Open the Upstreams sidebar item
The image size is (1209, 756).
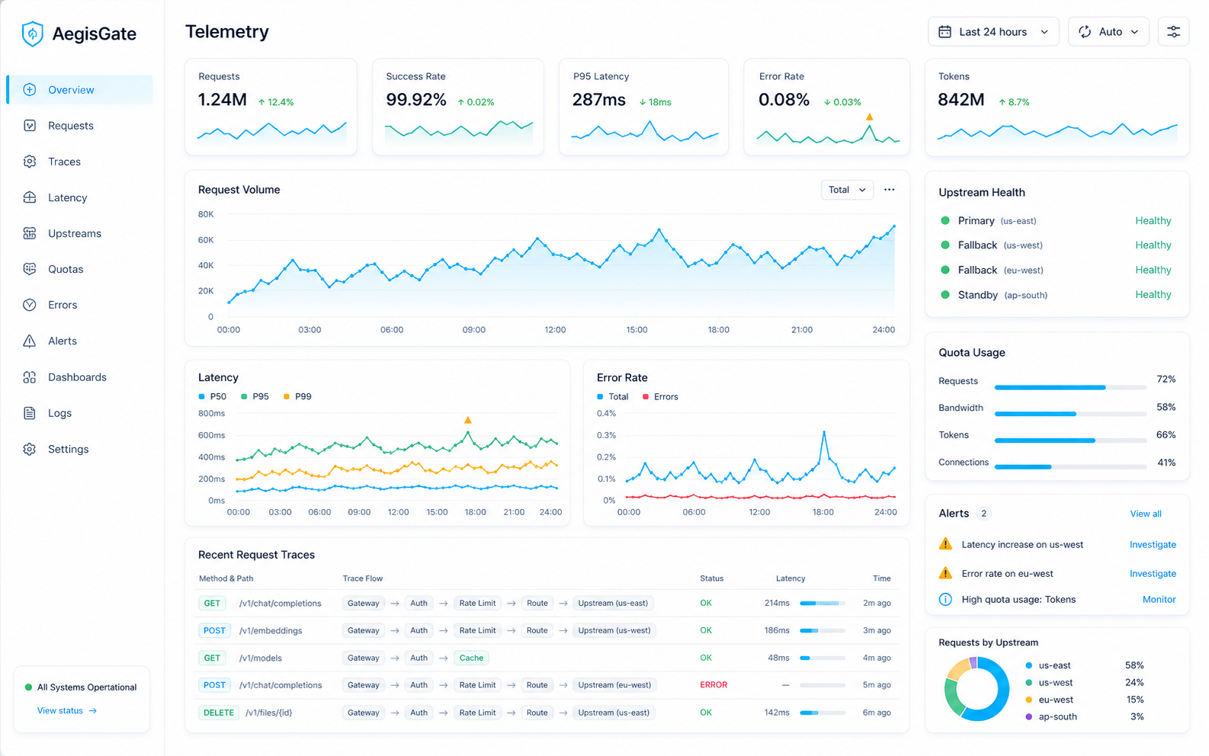[x=79, y=233]
